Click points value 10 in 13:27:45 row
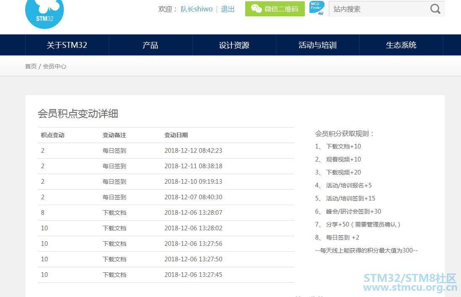 point(45,275)
